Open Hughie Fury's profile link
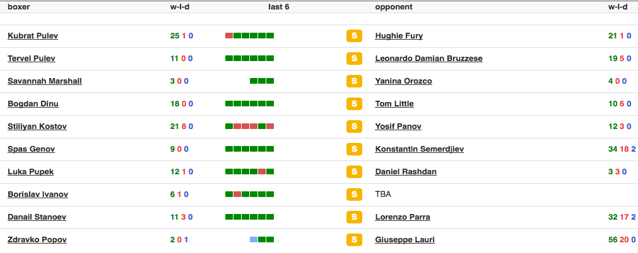This screenshot has width=638, height=253. pyautogui.click(x=399, y=36)
